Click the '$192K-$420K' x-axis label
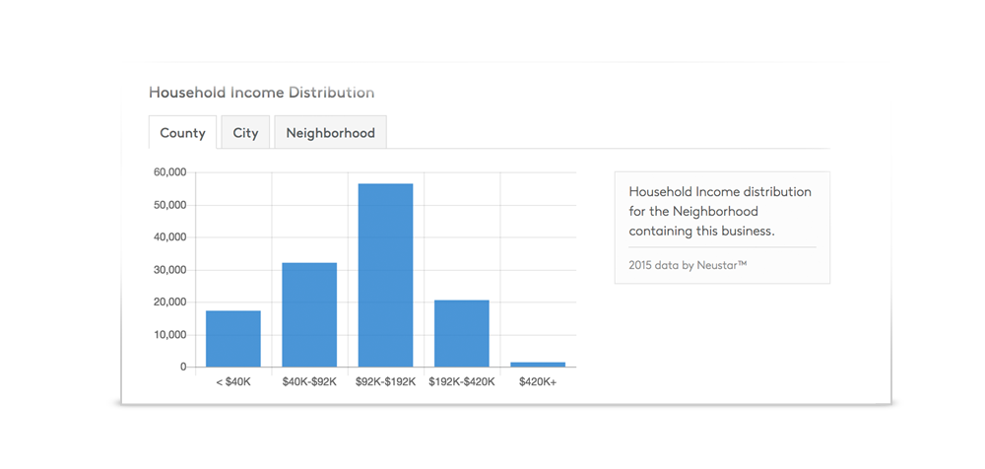 point(461,381)
